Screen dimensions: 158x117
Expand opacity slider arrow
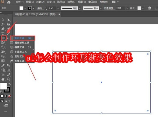(x=127, y=8)
